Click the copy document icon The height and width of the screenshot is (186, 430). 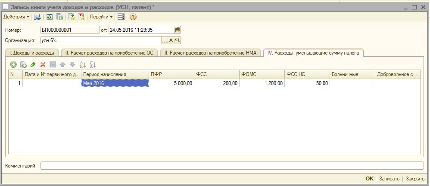tap(59, 17)
